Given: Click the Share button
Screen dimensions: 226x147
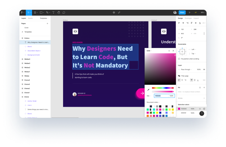Looking at the screenshot, I should point(182,12).
